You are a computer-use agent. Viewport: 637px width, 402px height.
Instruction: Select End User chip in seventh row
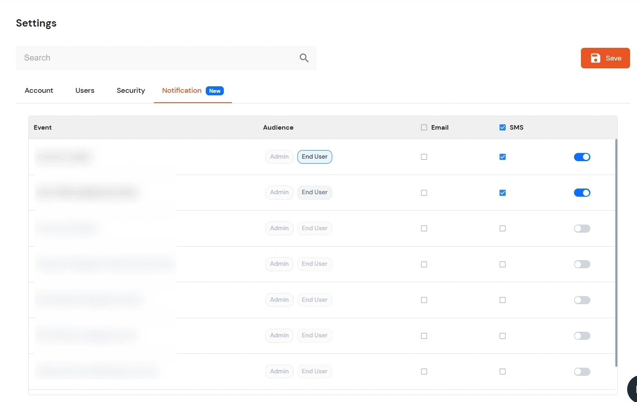pyautogui.click(x=315, y=371)
